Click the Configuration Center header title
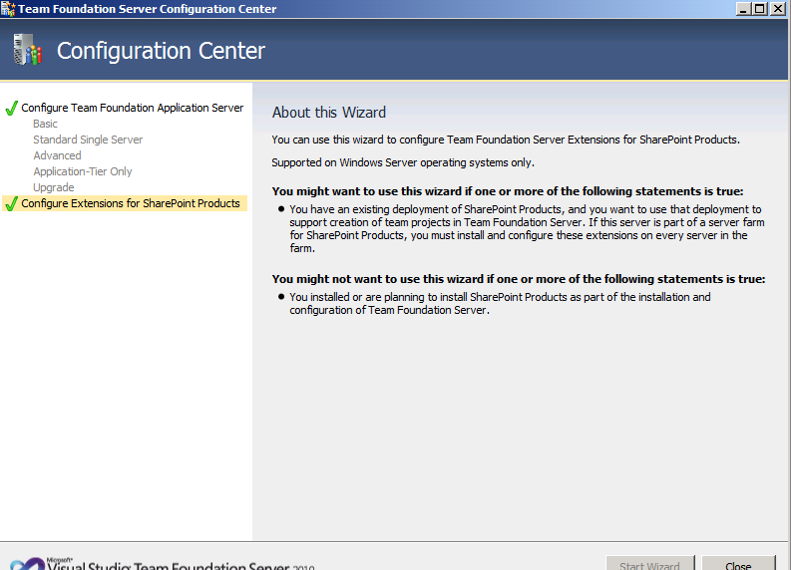This screenshot has height=570, width=791. (x=161, y=51)
